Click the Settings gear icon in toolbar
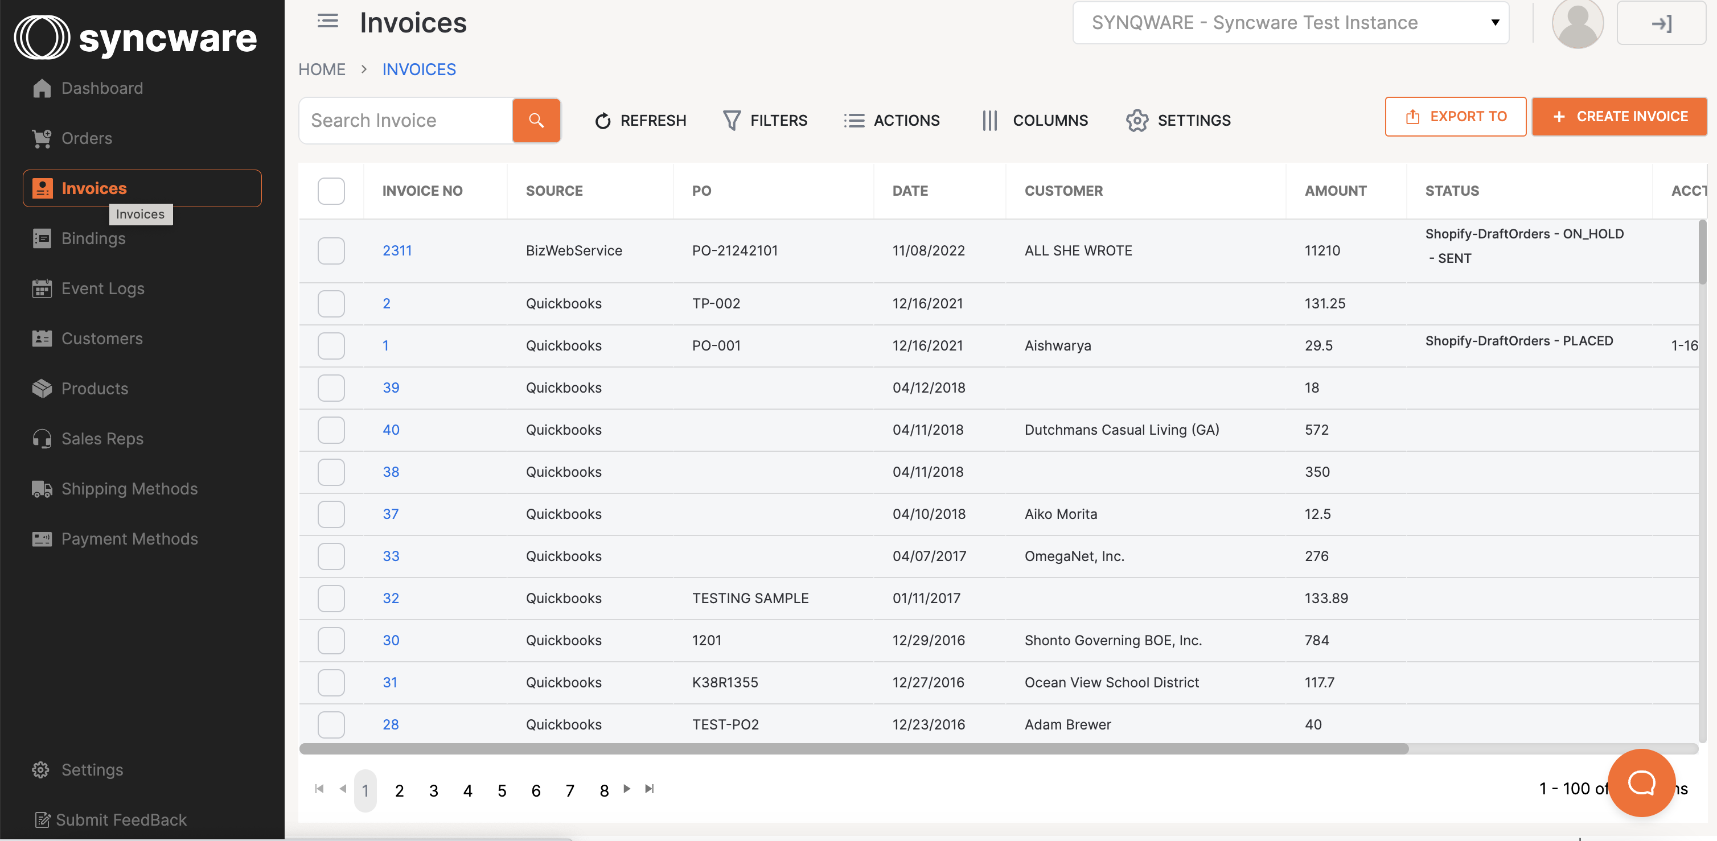Viewport: 1717px width, 841px height. 1136,121
